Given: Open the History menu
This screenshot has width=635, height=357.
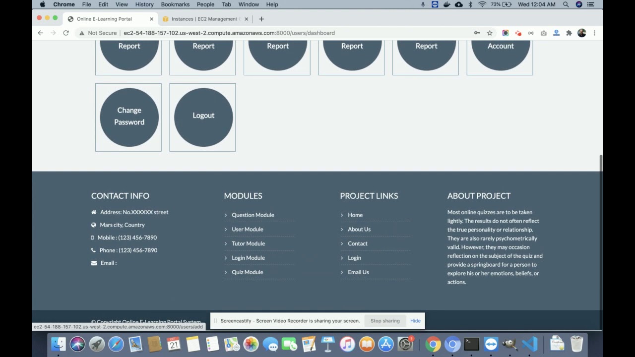Looking at the screenshot, I should pos(144,4).
